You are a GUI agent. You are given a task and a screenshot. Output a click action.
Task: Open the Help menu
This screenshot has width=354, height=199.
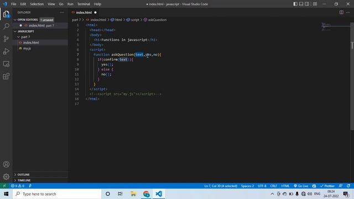pos(97,4)
